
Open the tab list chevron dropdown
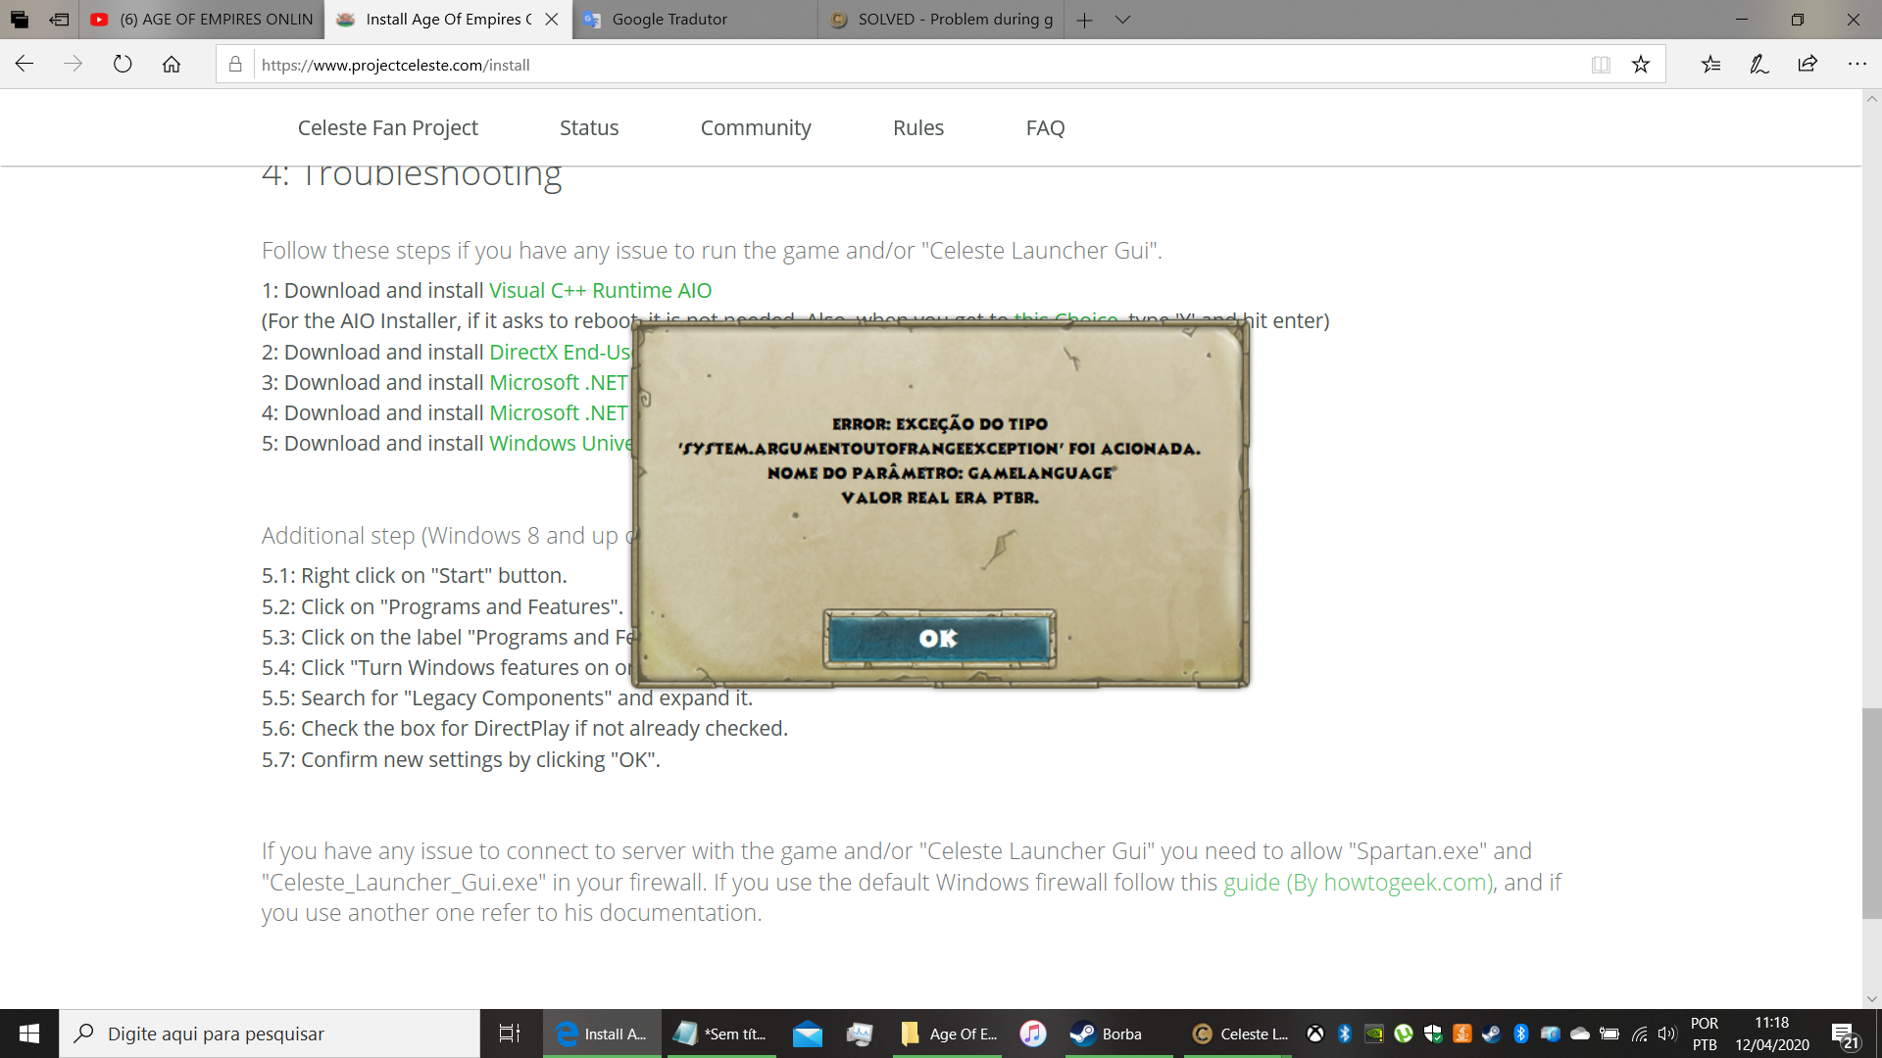coord(1123,20)
